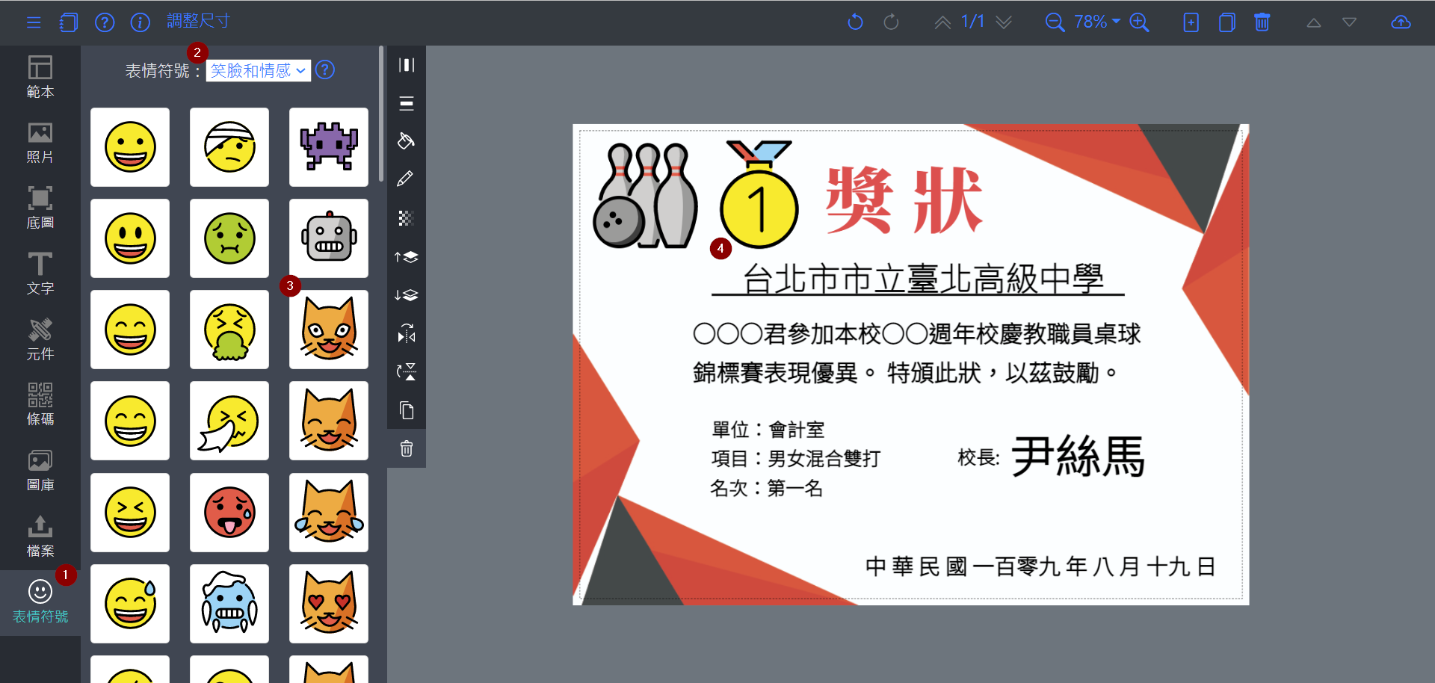Image resolution: width=1435 pixels, height=683 pixels.
Task: Click the help icon beside emoji category
Action: pos(325,70)
